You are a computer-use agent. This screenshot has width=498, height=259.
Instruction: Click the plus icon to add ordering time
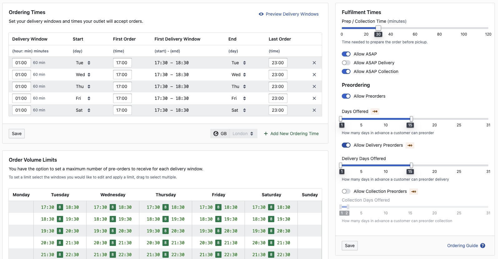(x=266, y=134)
